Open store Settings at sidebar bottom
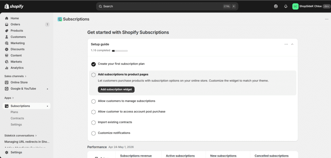The height and width of the screenshot is (158, 331). coord(16,152)
